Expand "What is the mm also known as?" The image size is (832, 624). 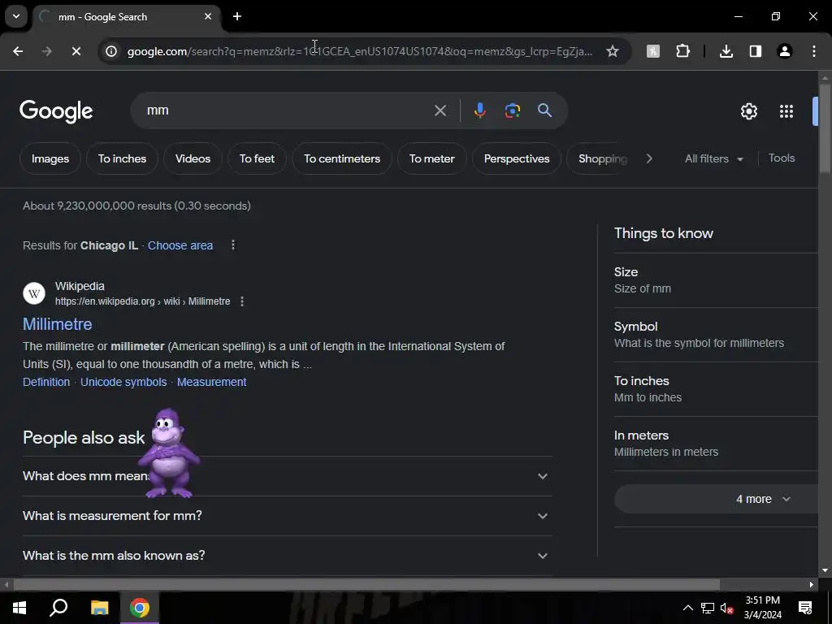pos(288,556)
